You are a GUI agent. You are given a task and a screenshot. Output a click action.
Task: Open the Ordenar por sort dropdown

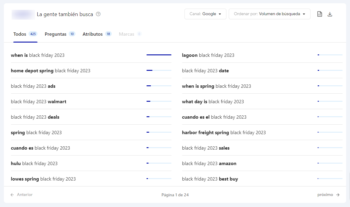tap(269, 14)
